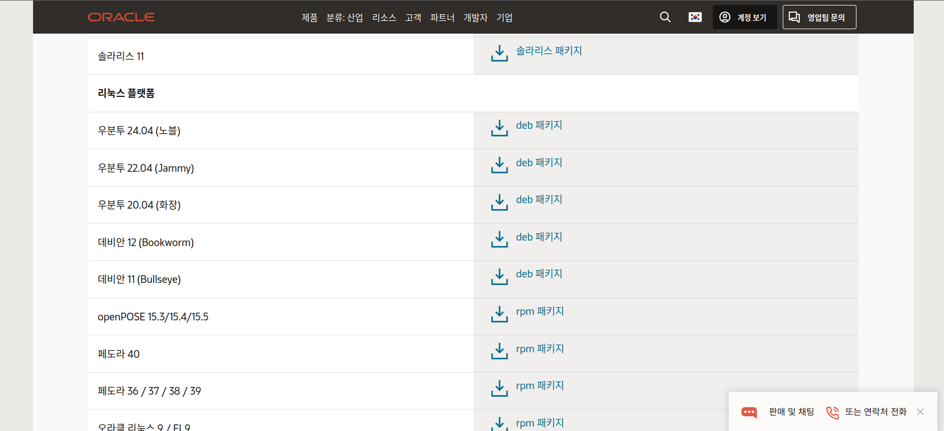Click the 페도라 40 label
This screenshot has width=944, height=431.
(x=118, y=354)
